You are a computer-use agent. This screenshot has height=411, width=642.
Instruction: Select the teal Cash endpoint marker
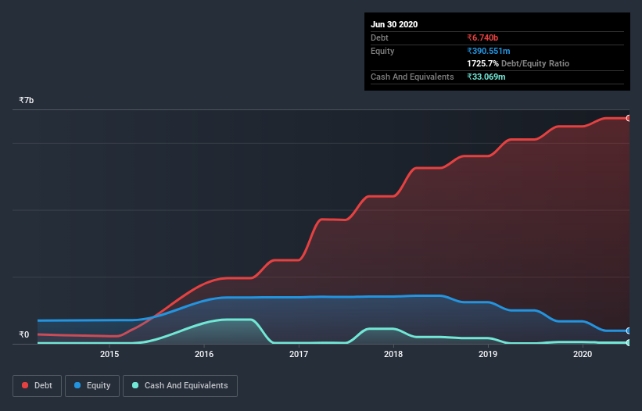(x=629, y=343)
